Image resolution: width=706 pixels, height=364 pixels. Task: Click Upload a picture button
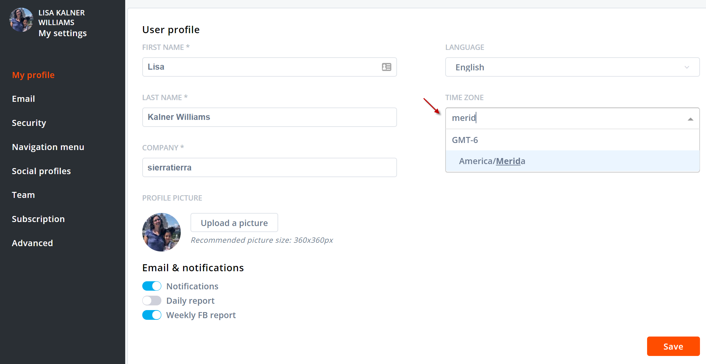click(234, 223)
